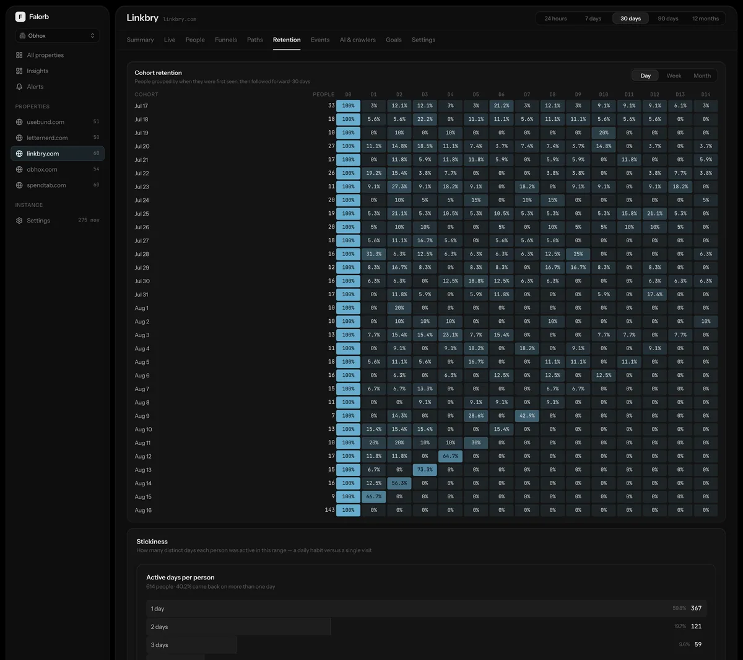Click the 100% D0 cell for Jul 23
Screen dimensions: 743x660
point(349,187)
